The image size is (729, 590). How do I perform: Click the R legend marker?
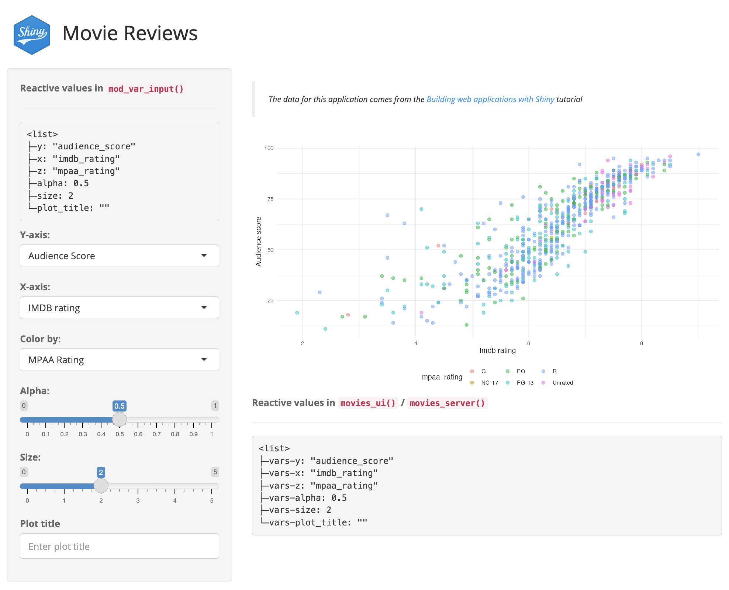coord(543,371)
